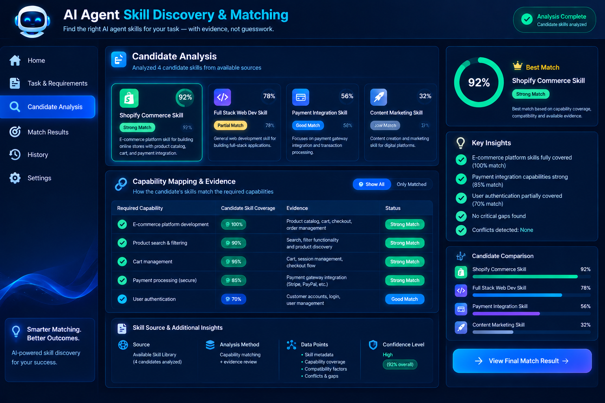Click the robot mascot logo
This screenshot has width=605, height=403.
click(x=32, y=22)
